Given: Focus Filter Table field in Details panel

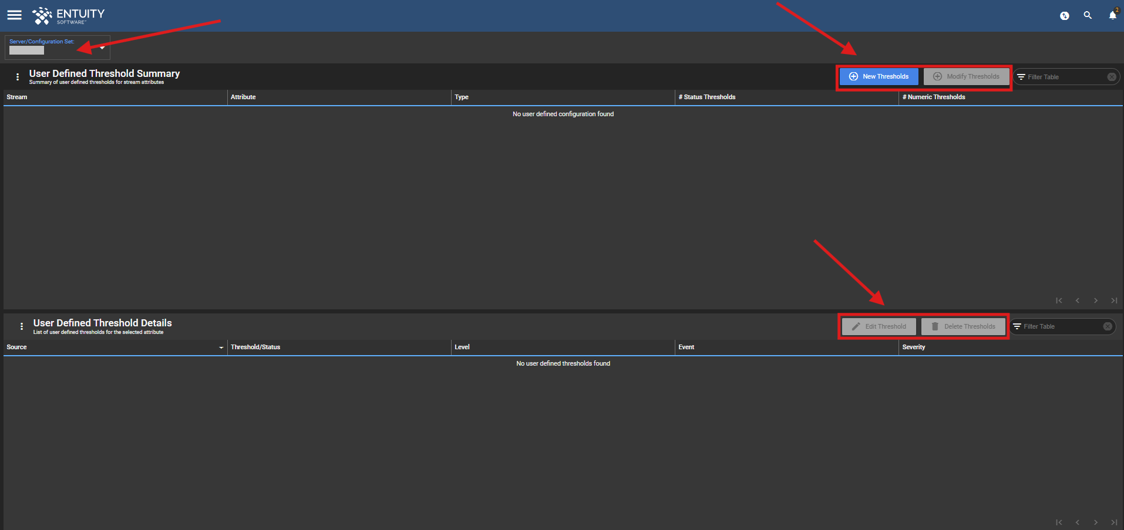Looking at the screenshot, I should 1062,326.
